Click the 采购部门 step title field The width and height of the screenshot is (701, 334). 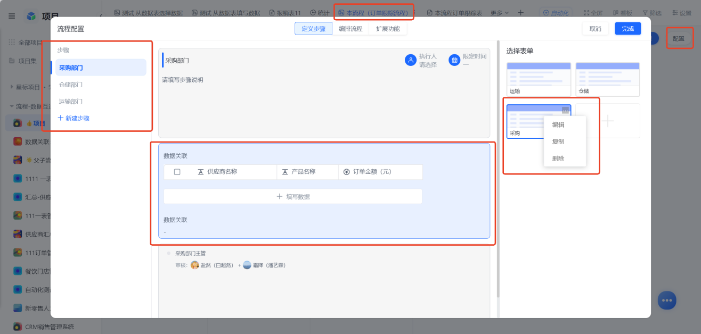click(x=177, y=60)
